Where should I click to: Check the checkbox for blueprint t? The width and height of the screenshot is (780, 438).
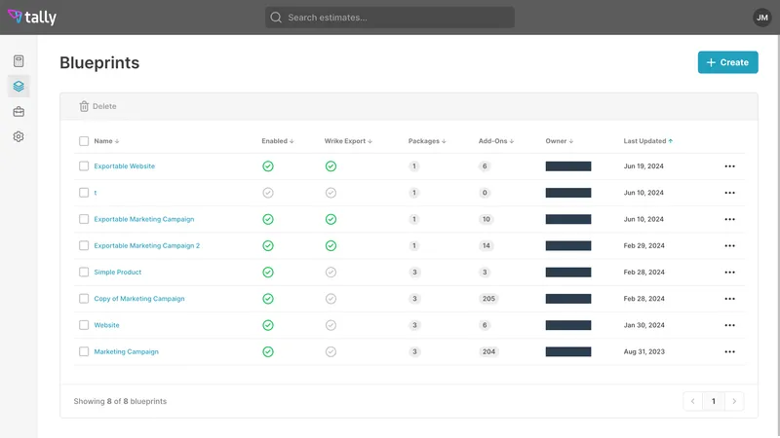point(84,193)
